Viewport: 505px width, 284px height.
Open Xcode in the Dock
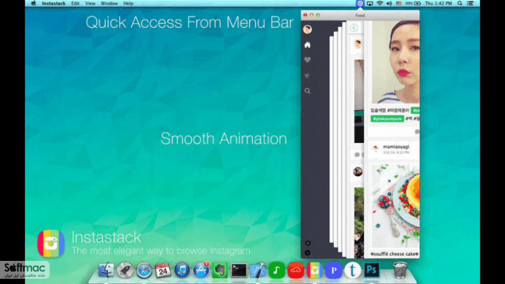point(258,270)
